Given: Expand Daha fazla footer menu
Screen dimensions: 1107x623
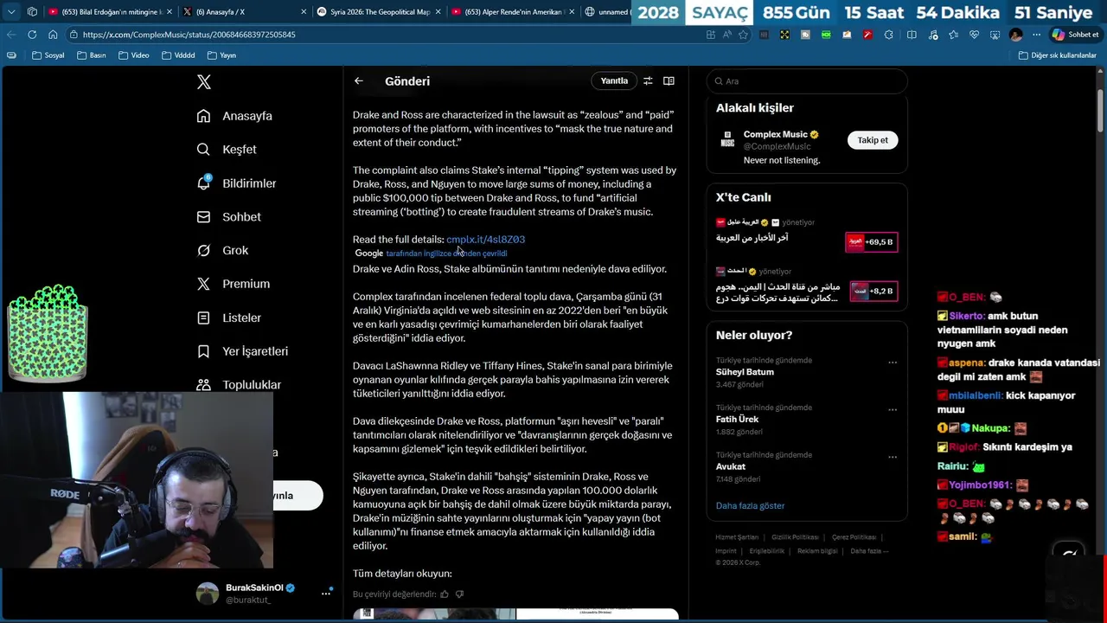Looking at the screenshot, I should click(868, 551).
